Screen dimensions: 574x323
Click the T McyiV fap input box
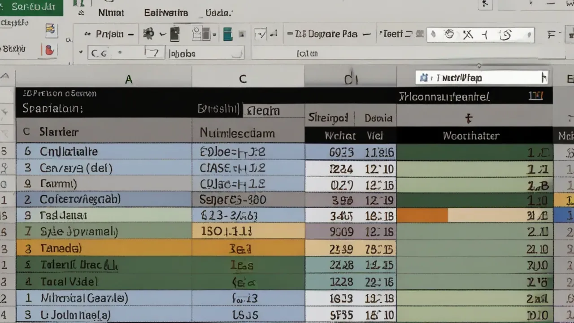[482, 78]
